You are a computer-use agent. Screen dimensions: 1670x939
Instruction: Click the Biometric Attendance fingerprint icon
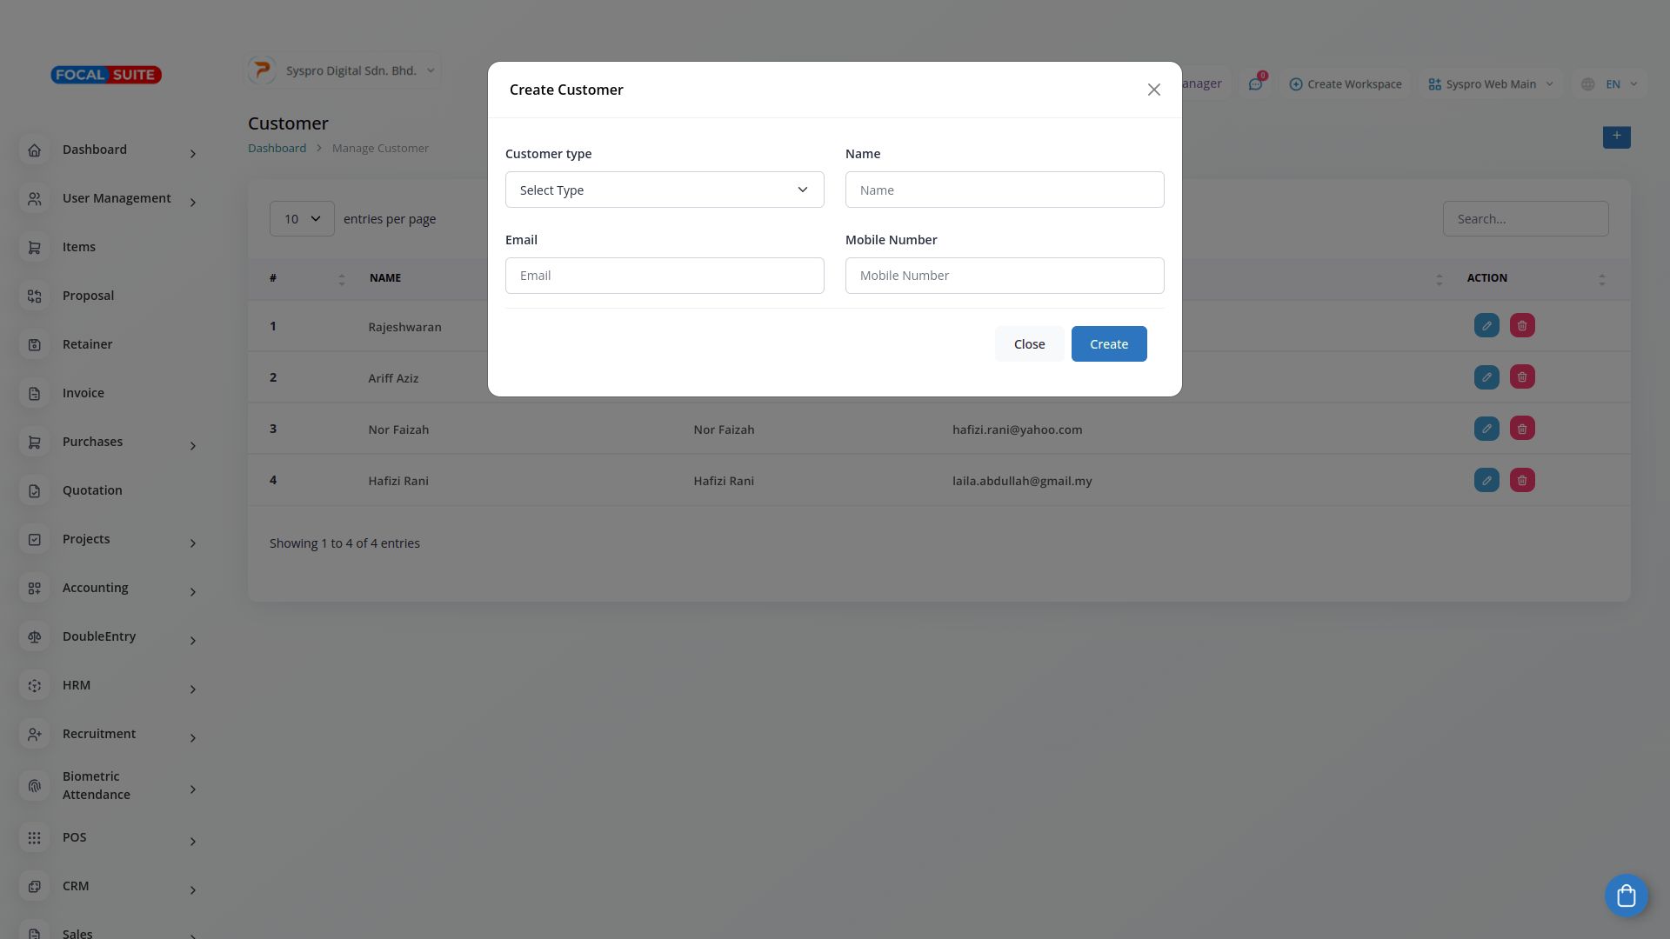[x=35, y=786]
